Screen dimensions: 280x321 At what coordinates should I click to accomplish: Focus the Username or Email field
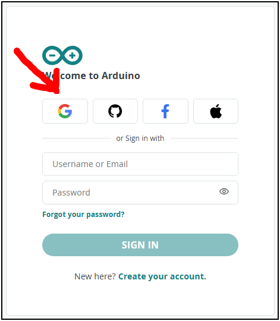140,164
